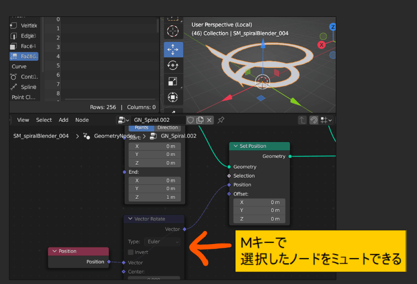Click SM_spiralBlender_004 in the breadcrumb
This screenshot has height=284, width=417.
click(x=41, y=136)
